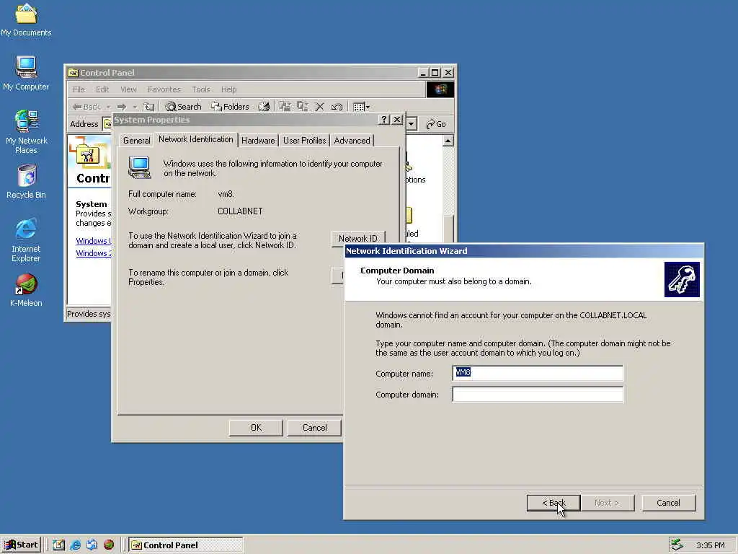The image size is (738, 554).
Task: Click the computer icon in System Properties
Action: [139, 167]
